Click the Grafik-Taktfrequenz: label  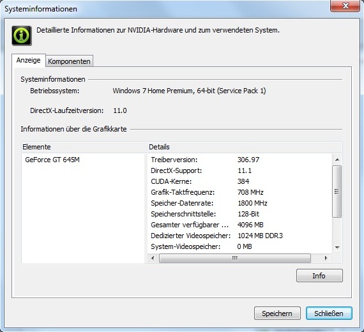(x=183, y=192)
